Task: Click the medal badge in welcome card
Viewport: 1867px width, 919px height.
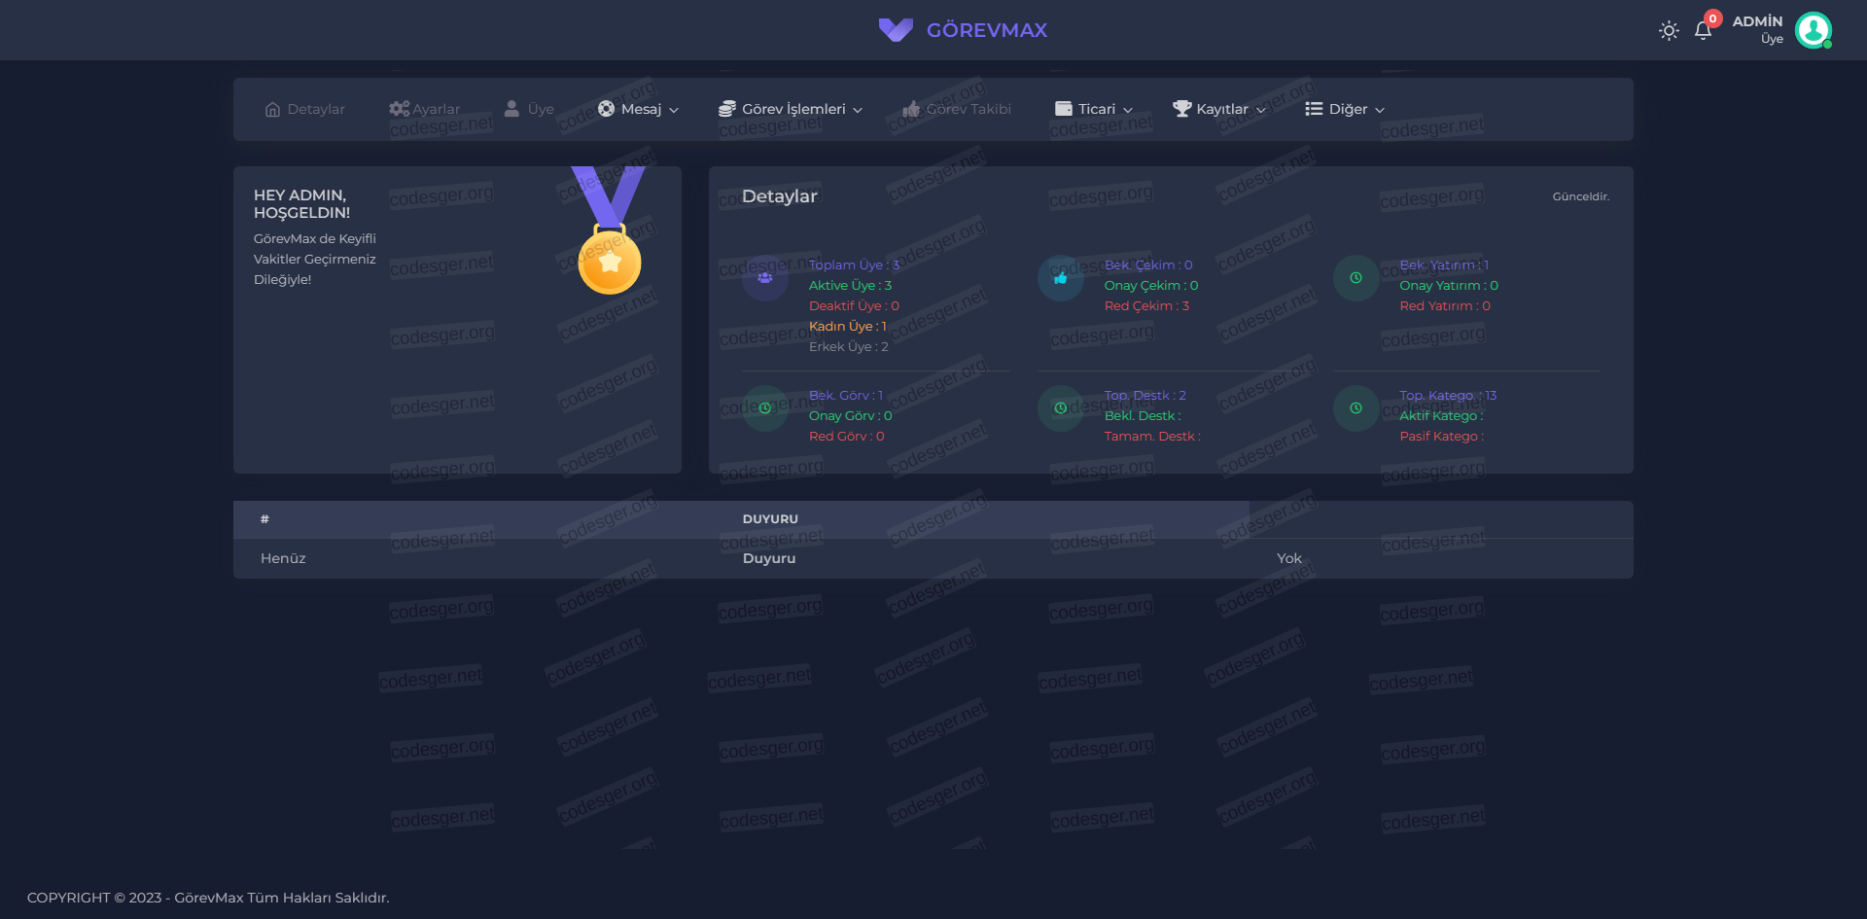Action: coord(610,261)
